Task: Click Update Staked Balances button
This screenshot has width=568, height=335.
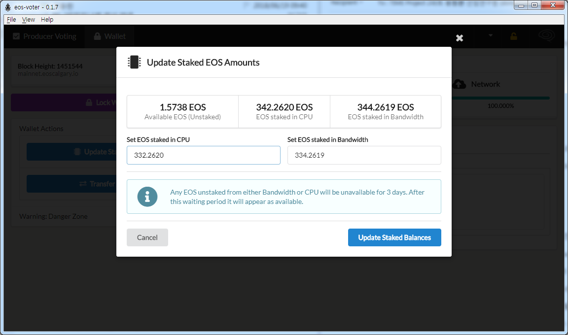Action: [394, 237]
